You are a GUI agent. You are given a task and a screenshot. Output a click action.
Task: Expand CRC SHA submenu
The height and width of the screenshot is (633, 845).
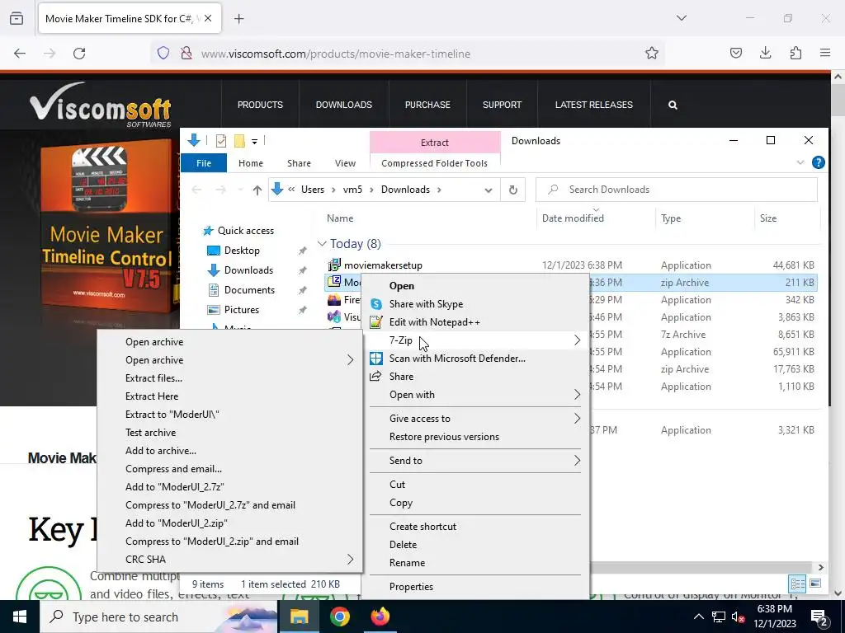(x=350, y=560)
